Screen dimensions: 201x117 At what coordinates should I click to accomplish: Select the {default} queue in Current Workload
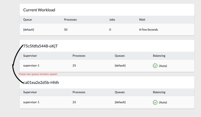click(29, 29)
